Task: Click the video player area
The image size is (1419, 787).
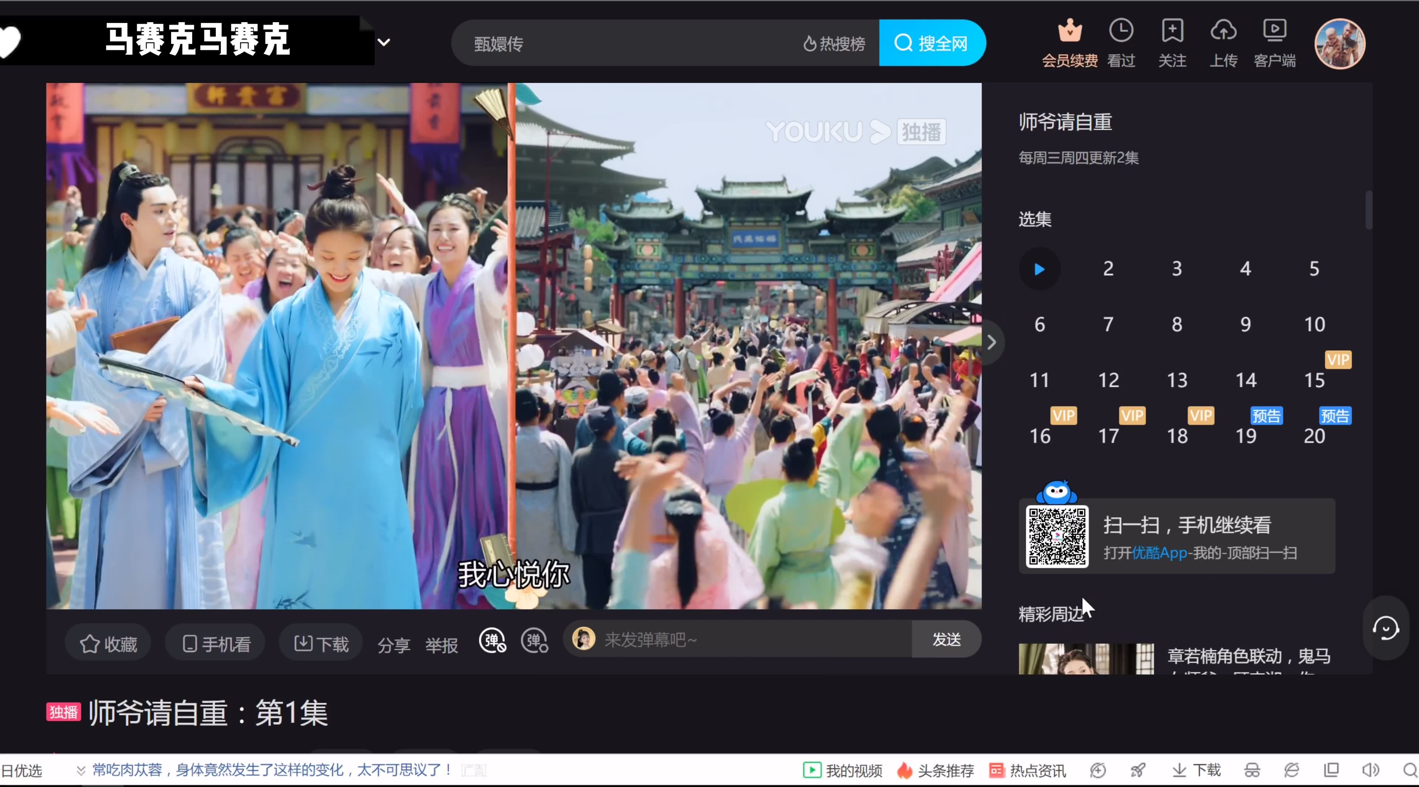Action: 513,346
